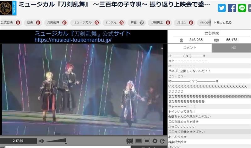Share the video on Twitter
Viewport: 251px width, 148px height.
(x=222, y=8)
